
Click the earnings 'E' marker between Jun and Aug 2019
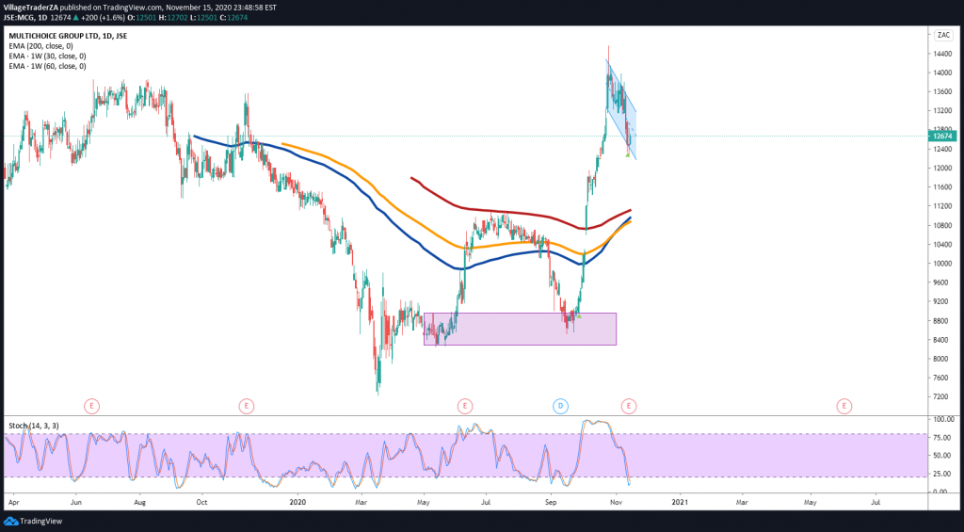pyautogui.click(x=91, y=406)
